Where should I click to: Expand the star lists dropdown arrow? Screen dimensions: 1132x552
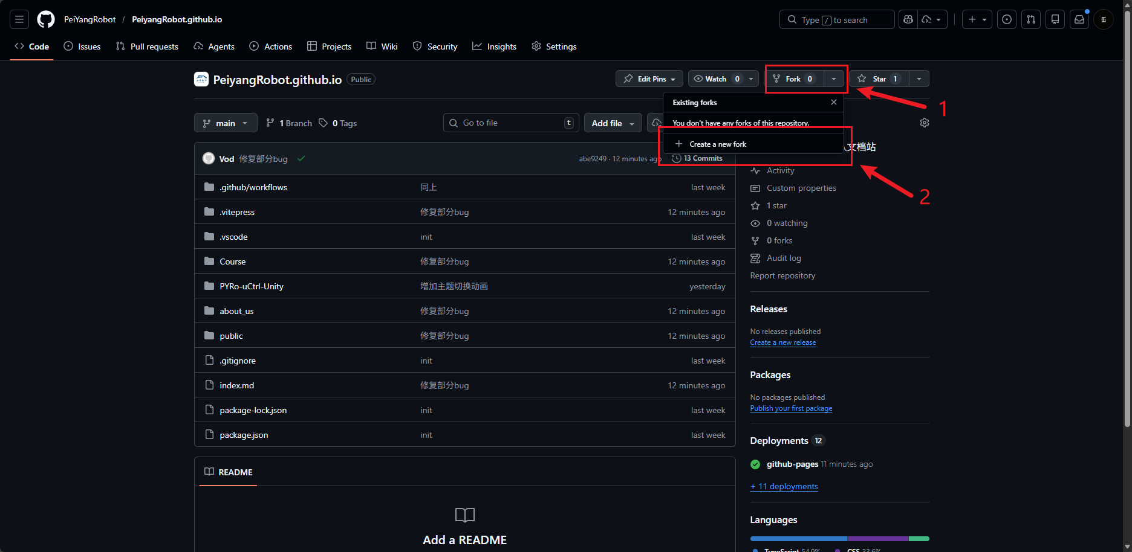click(919, 79)
